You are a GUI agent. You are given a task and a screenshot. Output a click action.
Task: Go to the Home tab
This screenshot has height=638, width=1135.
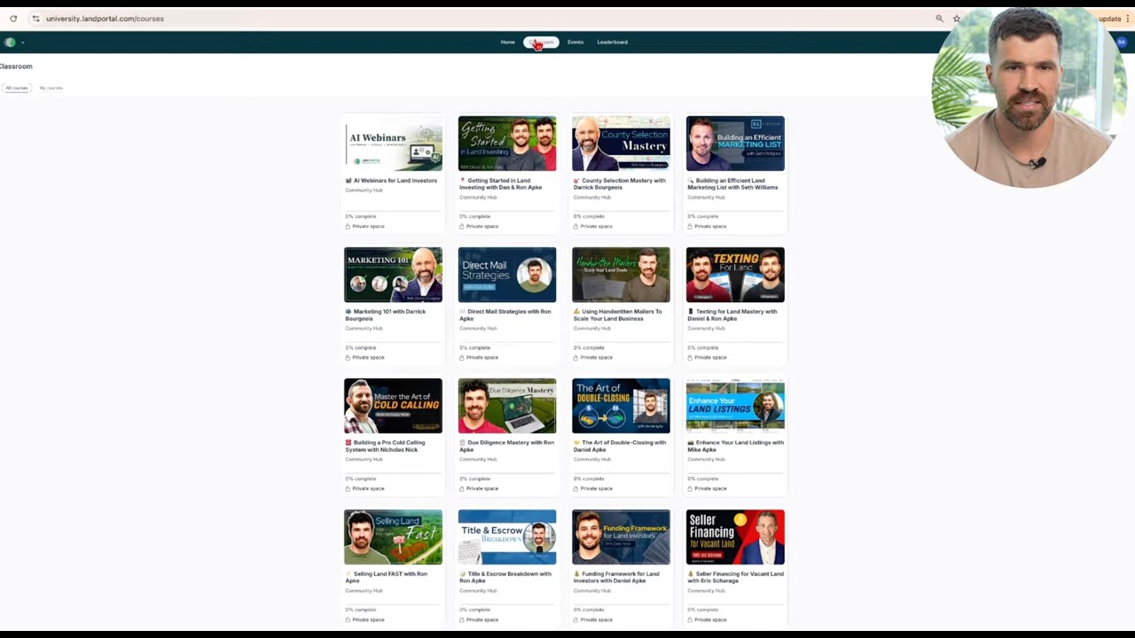pos(507,42)
